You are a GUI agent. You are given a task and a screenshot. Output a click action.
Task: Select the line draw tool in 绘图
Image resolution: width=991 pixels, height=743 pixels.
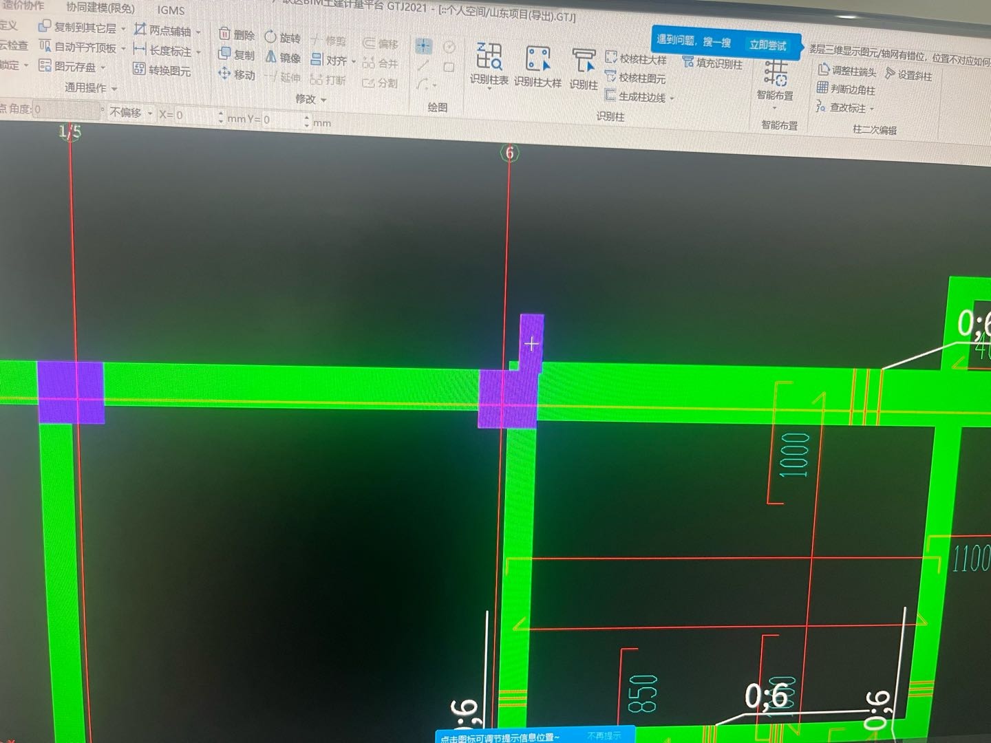click(x=423, y=66)
